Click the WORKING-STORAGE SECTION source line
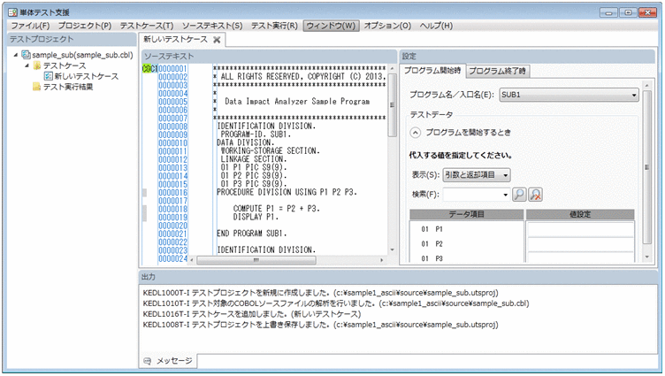Image resolution: width=665 pixels, height=376 pixels. 270,151
